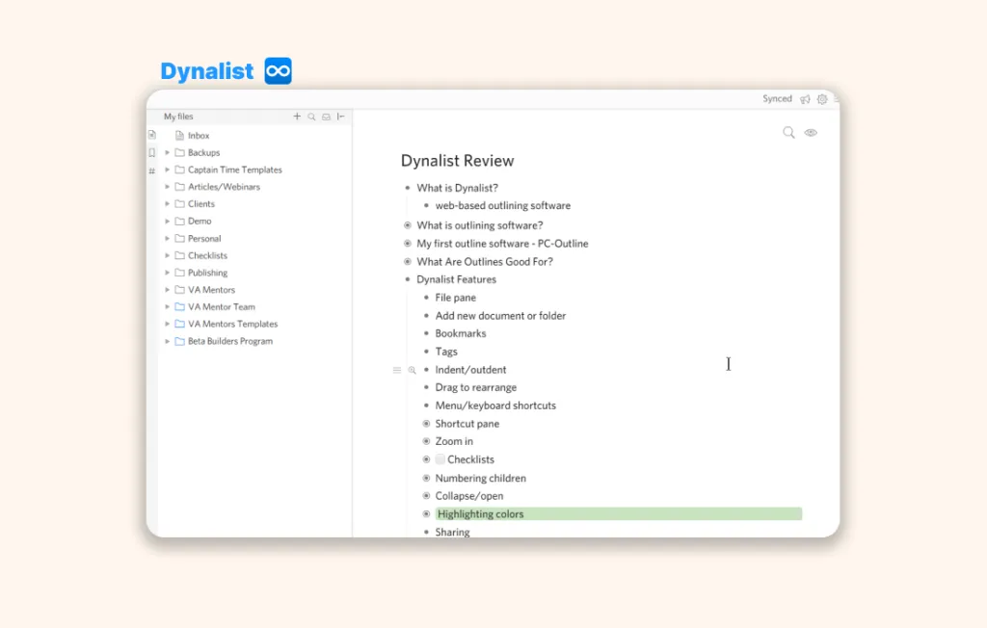This screenshot has width=987, height=628.
Task: Click the inbox envelope icon in file pane
Action: (326, 117)
